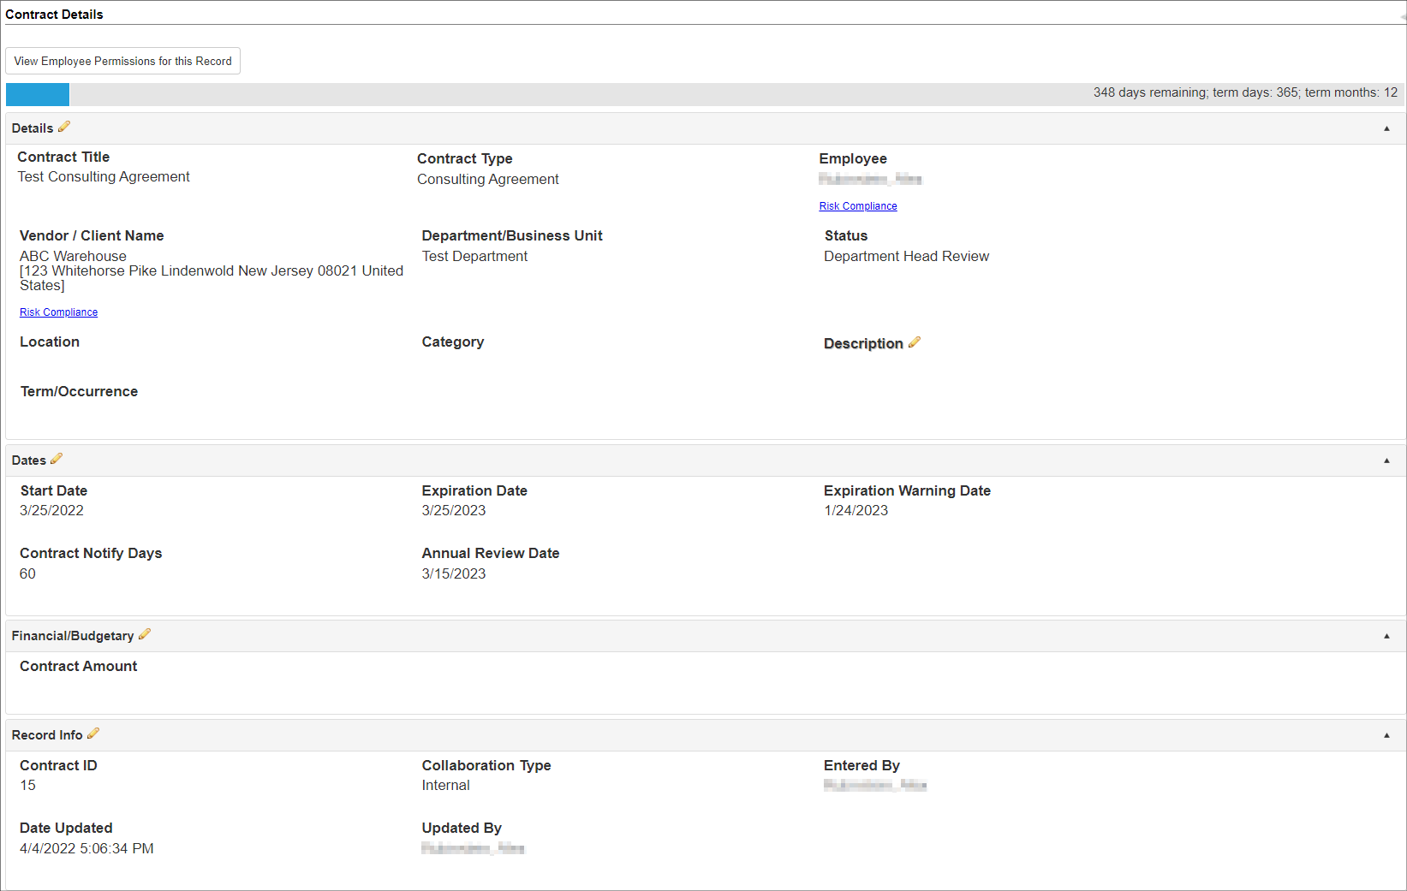Click the pencil edit icon next to Description
This screenshot has width=1407, height=891.
(x=915, y=342)
